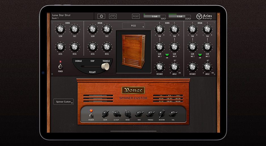Click the amp GAIN chicken-head knob

105,114
